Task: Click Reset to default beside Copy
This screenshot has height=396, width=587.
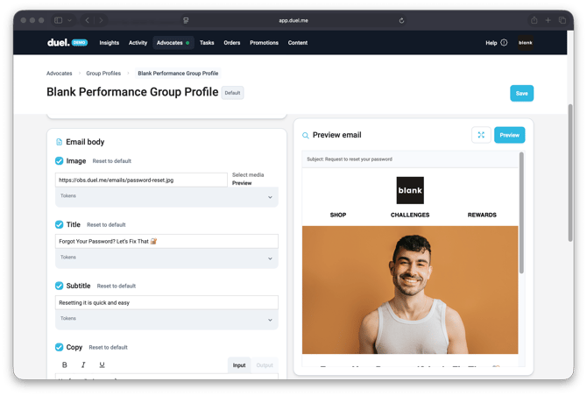Action: click(108, 348)
